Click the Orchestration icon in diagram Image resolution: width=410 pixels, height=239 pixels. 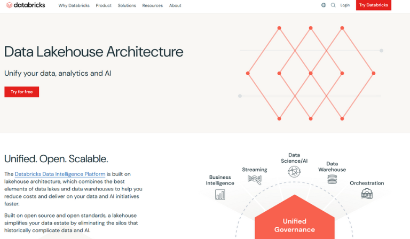click(367, 194)
